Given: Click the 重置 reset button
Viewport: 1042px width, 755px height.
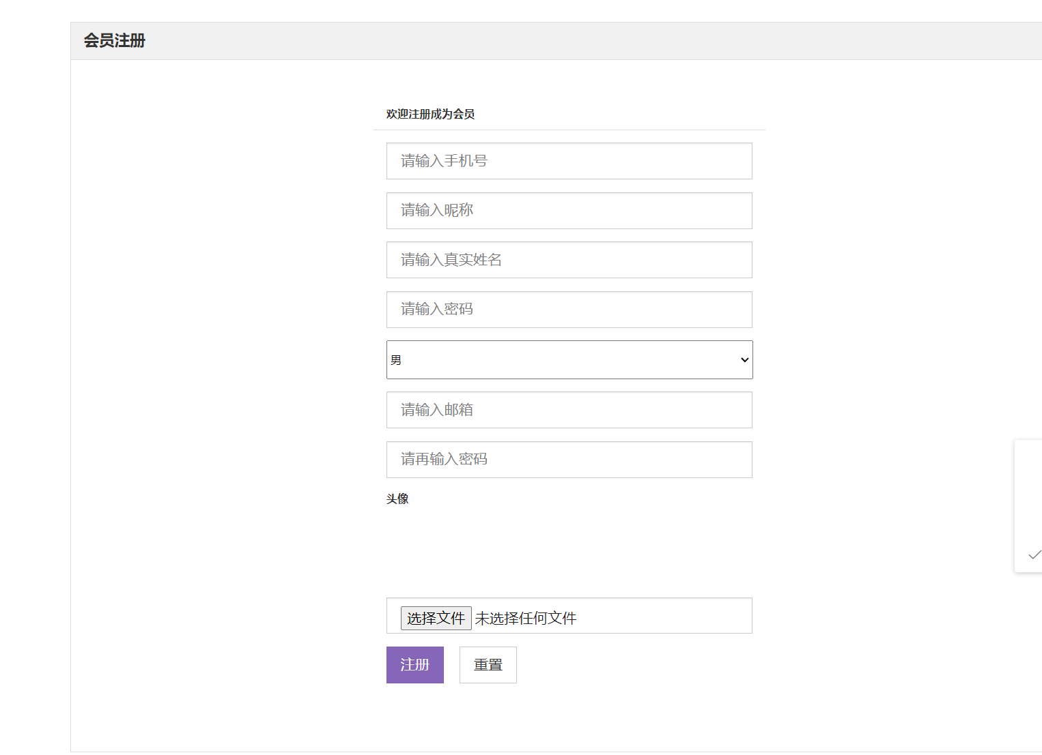Looking at the screenshot, I should tap(488, 664).
